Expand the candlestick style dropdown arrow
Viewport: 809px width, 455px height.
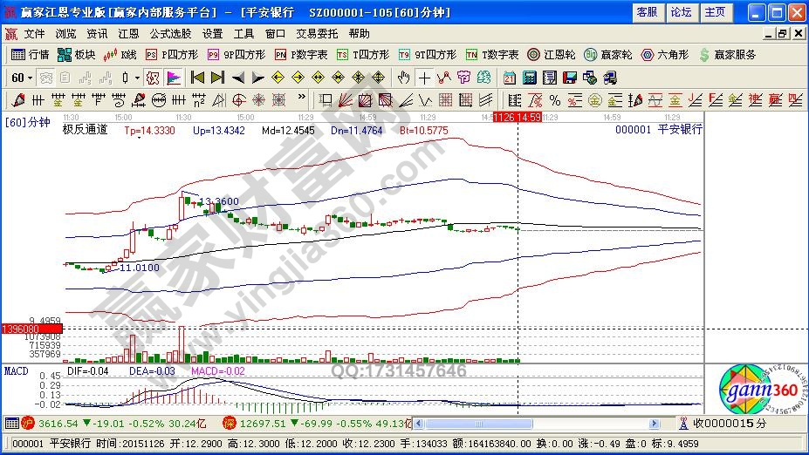click(x=136, y=78)
